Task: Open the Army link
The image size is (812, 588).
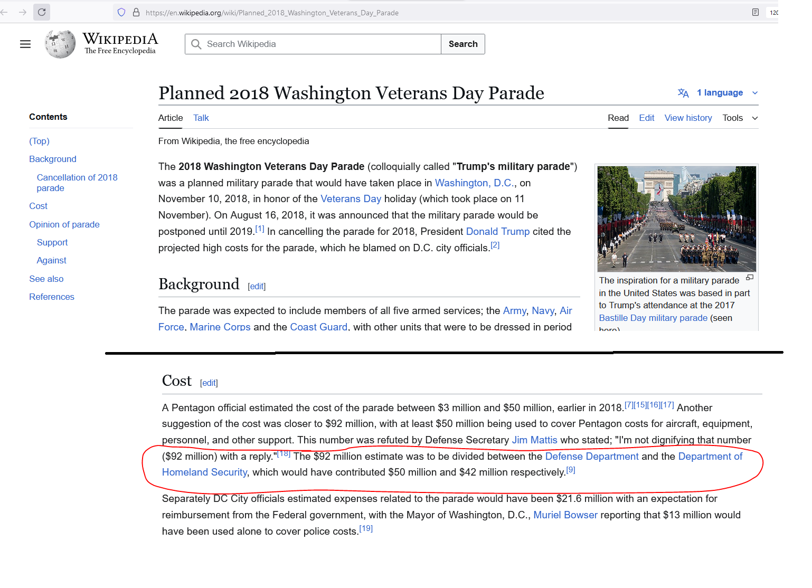Action: (515, 311)
